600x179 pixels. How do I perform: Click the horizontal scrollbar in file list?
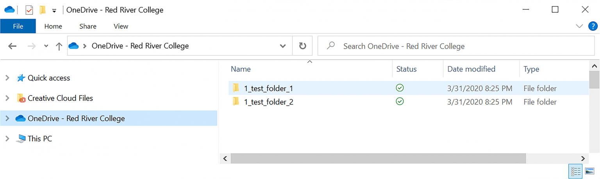click(x=378, y=158)
